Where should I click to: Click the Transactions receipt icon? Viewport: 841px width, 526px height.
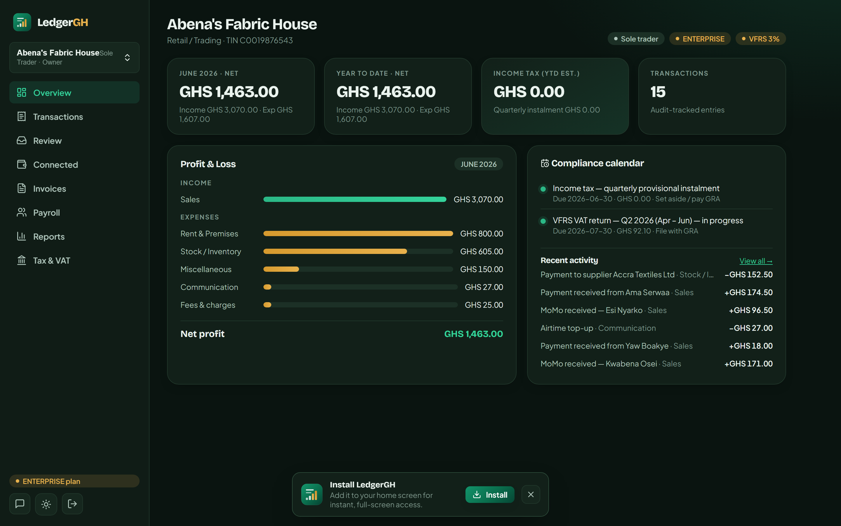[22, 117]
